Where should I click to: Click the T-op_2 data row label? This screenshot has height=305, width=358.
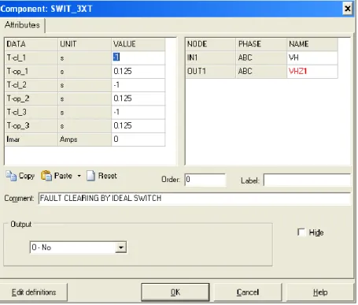tap(31, 99)
